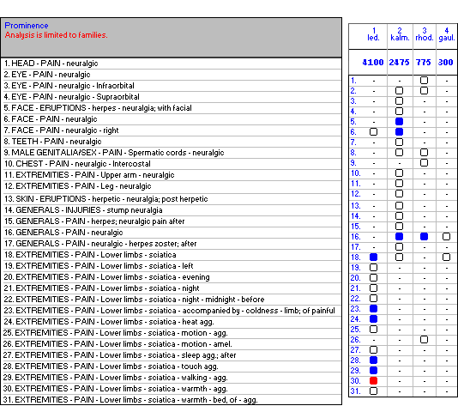The image size is (458, 412).
Task: Select rubric CHEST - PAIN - neuralgic - Intercostal
Action: [x=77, y=164]
